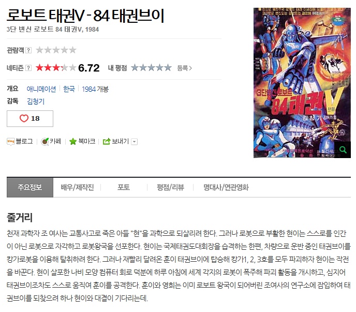The width and height of the screenshot is (356, 312).
Task: Click the movie poster thumbnail
Action: click(302, 83)
